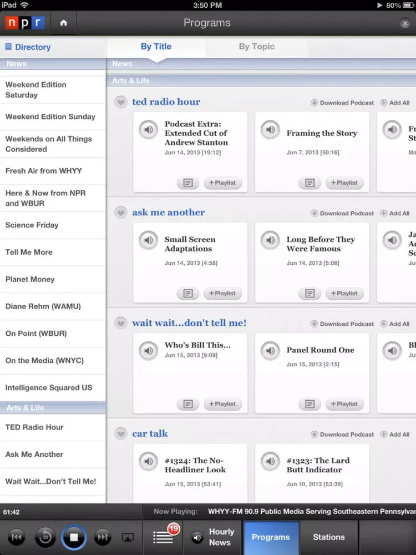Viewport: 416px width, 555px height.
Task: Open the Directory list icon
Action: click(8, 47)
